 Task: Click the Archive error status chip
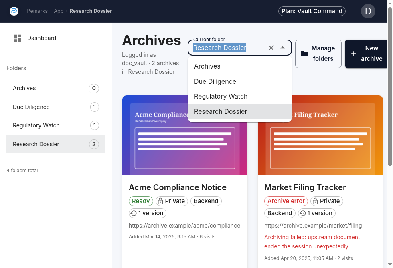point(286,201)
